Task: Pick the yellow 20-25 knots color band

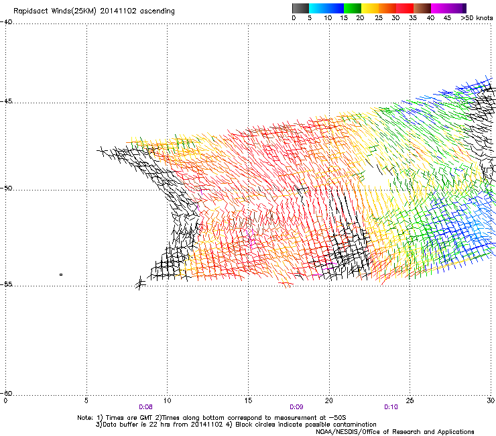Action: (x=370, y=8)
